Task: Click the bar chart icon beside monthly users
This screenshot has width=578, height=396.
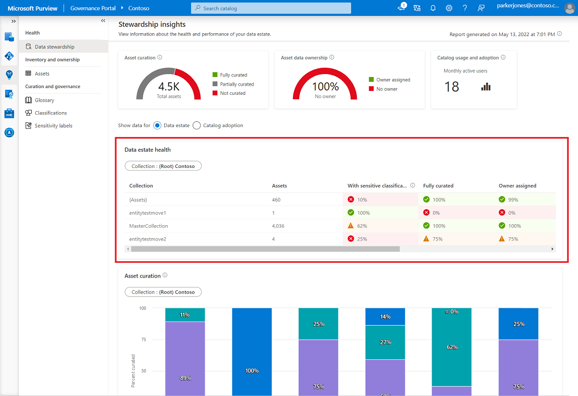Action: [486, 87]
